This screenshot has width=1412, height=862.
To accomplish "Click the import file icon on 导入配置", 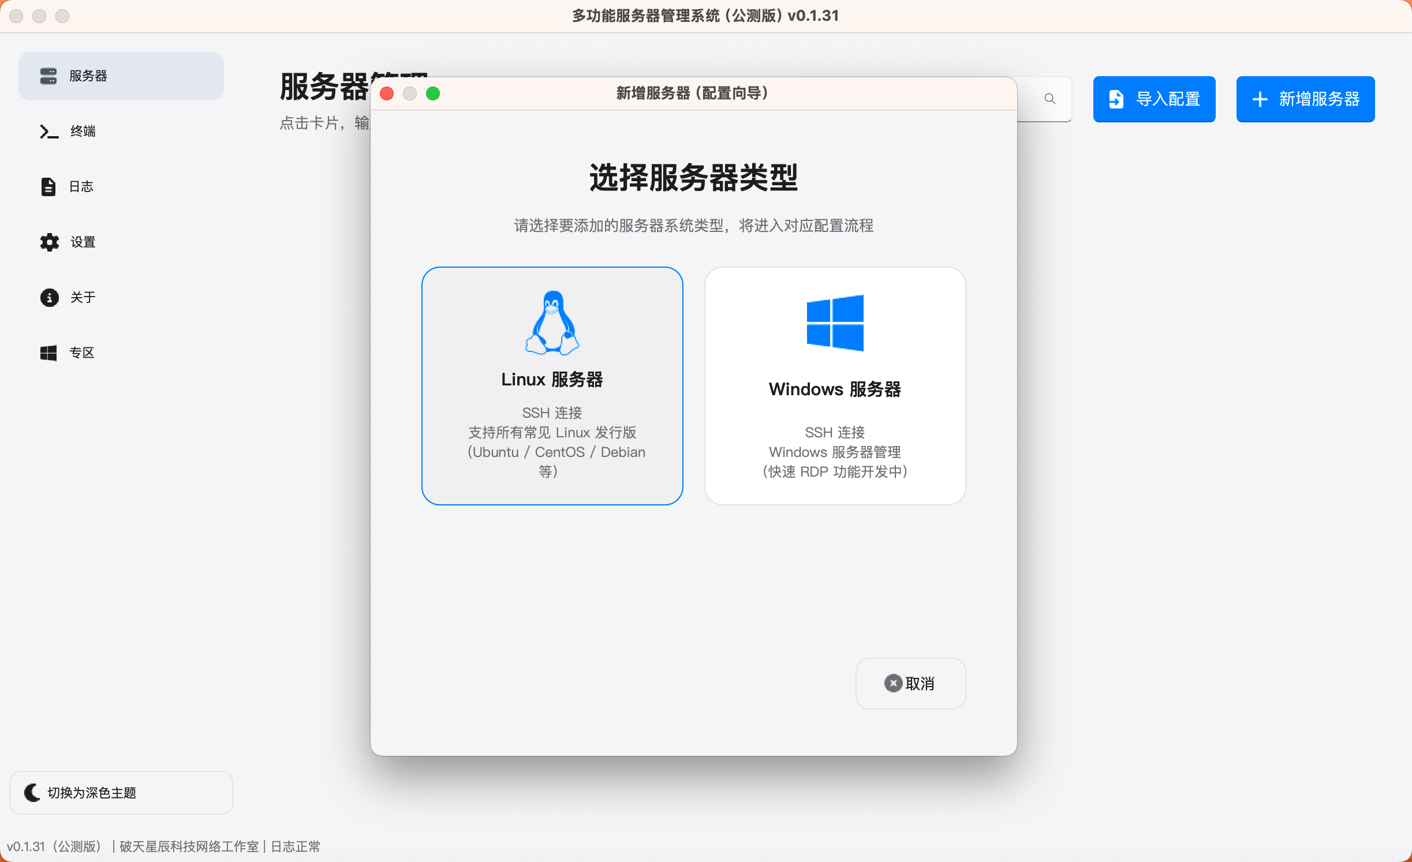I will (1116, 99).
